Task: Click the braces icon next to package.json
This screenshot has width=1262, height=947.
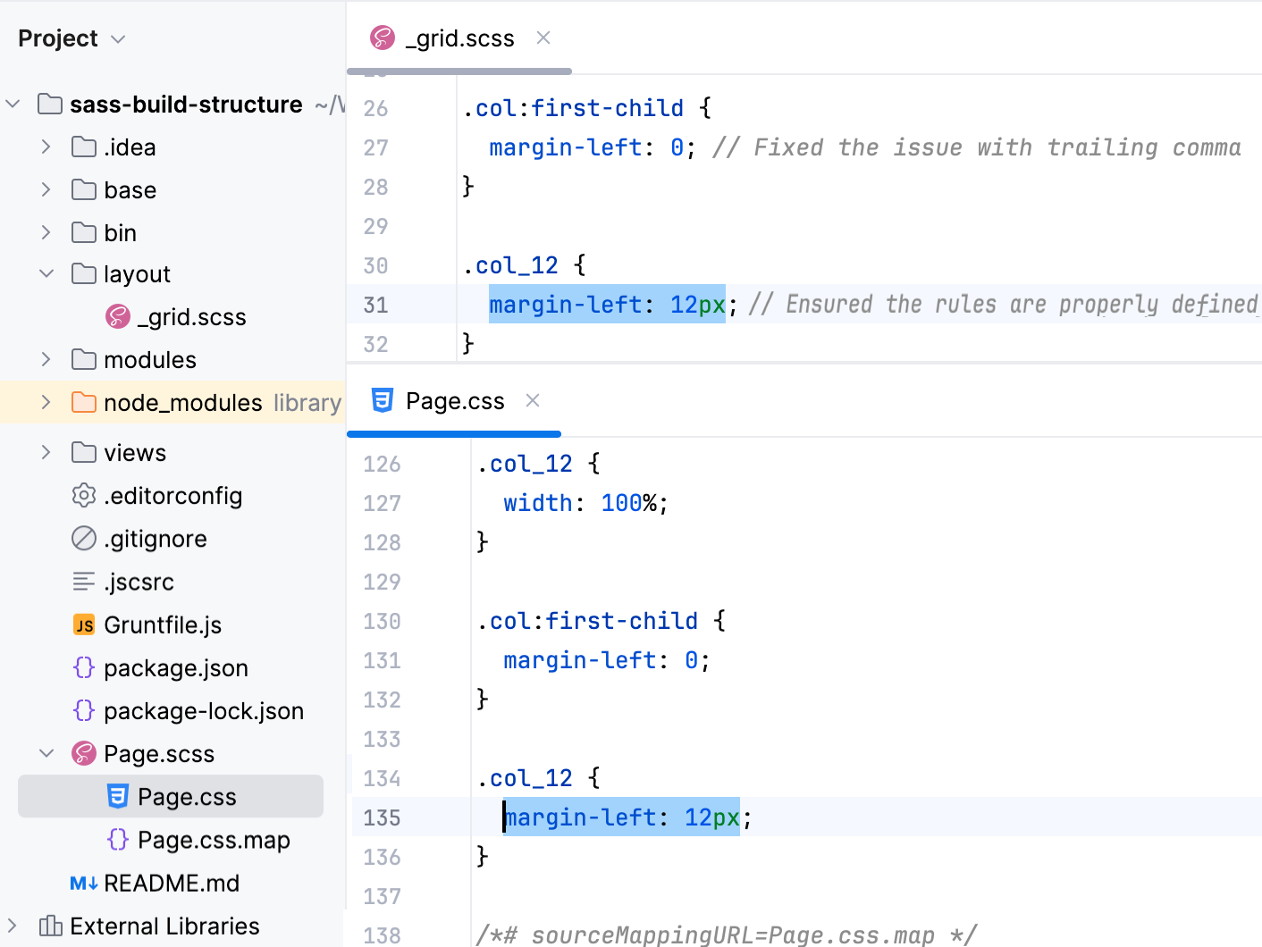Action: (x=83, y=667)
